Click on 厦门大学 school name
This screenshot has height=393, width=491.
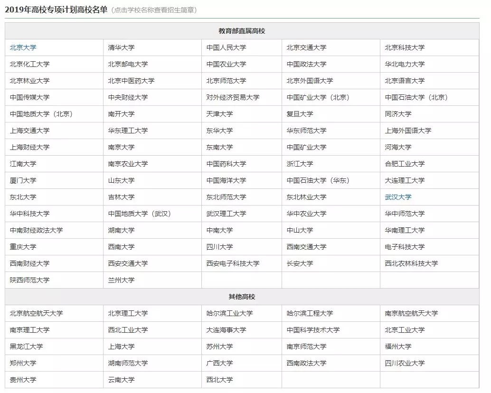[23, 180]
